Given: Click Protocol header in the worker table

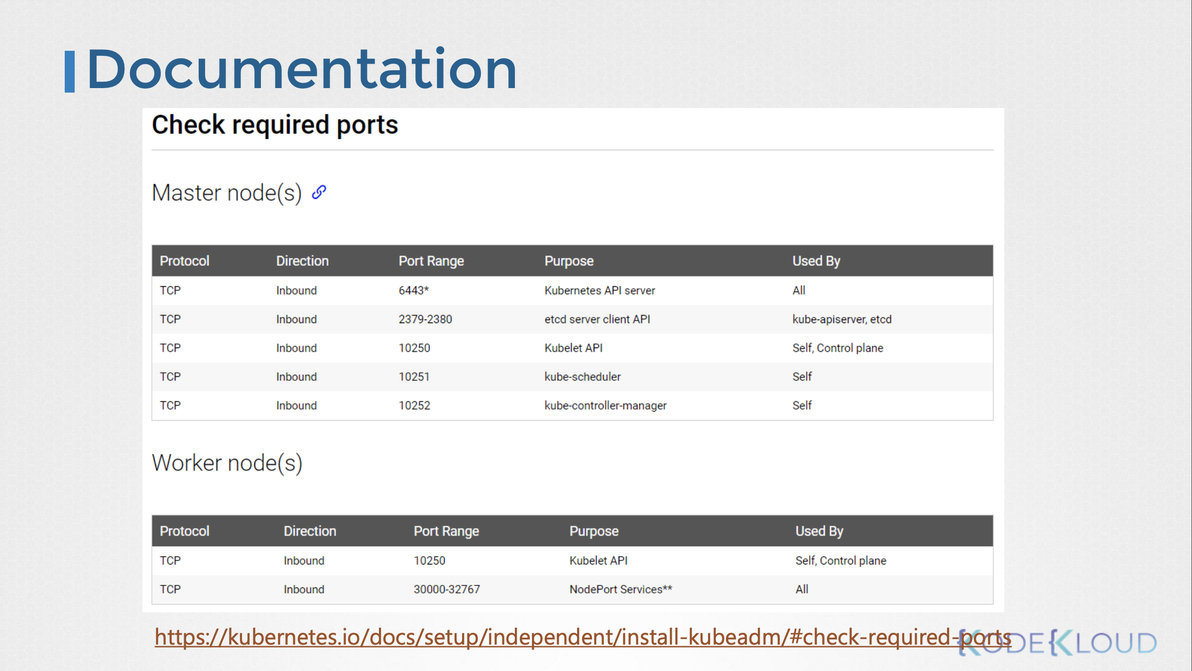Looking at the screenshot, I should pyautogui.click(x=184, y=531).
